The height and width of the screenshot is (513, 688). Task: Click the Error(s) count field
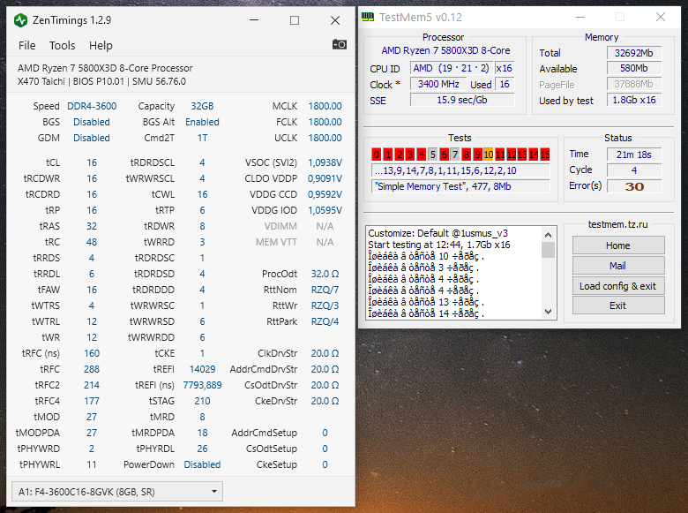(634, 186)
